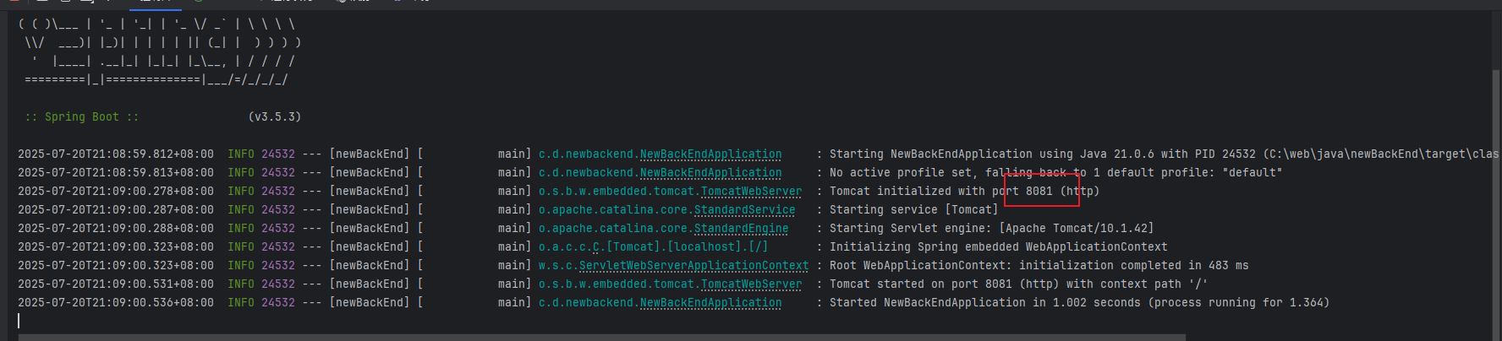Click the 'Starting service [Tomcat]' message
This screenshot has width=1502, height=341.
click(913, 210)
